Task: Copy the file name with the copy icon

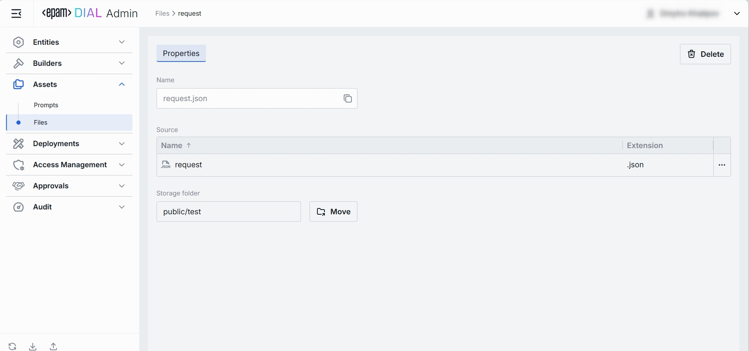Action: click(348, 98)
